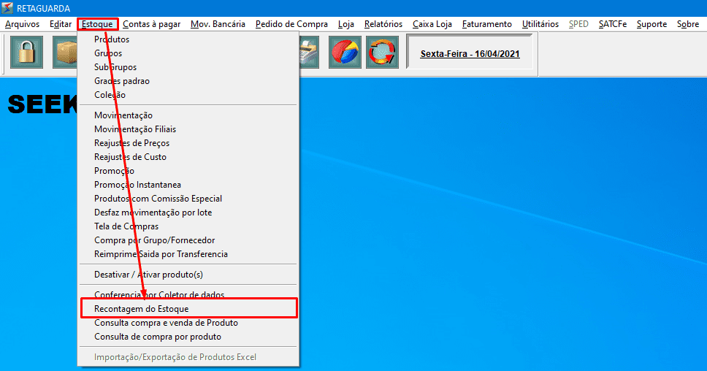Click the refresh arrows toolbar icon

pos(382,53)
